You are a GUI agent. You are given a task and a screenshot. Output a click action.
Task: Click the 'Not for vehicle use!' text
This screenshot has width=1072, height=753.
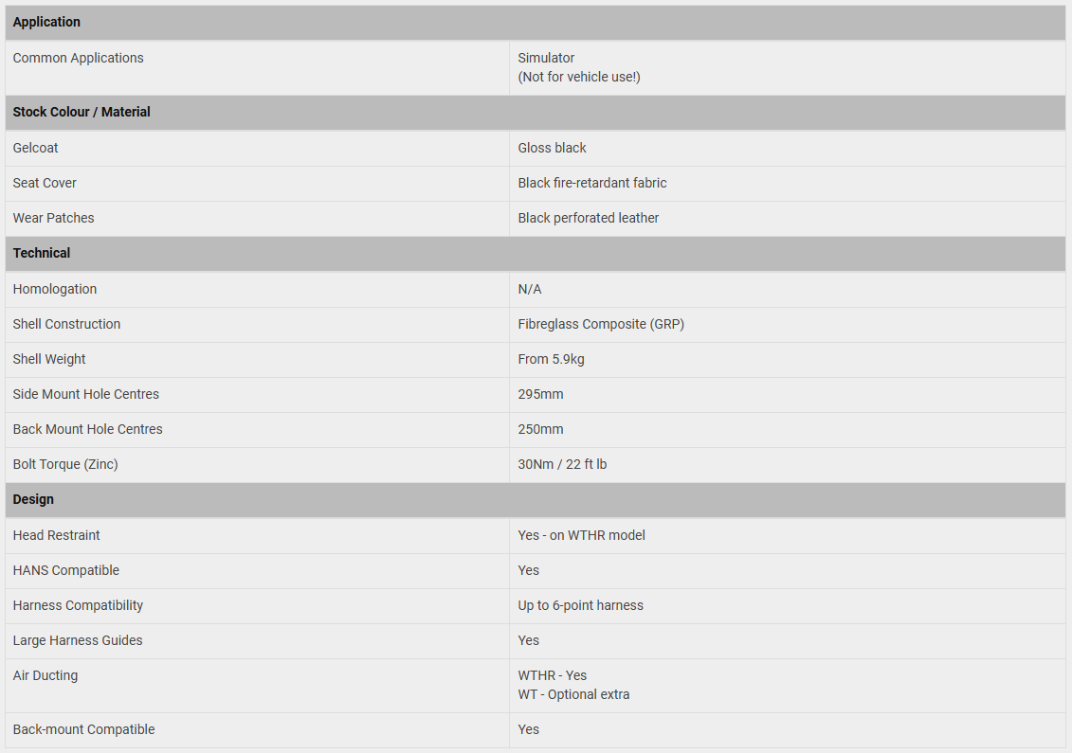pos(579,77)
